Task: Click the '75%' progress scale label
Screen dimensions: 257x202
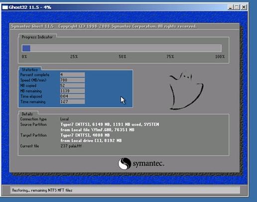Action: (x=170, y=57)
